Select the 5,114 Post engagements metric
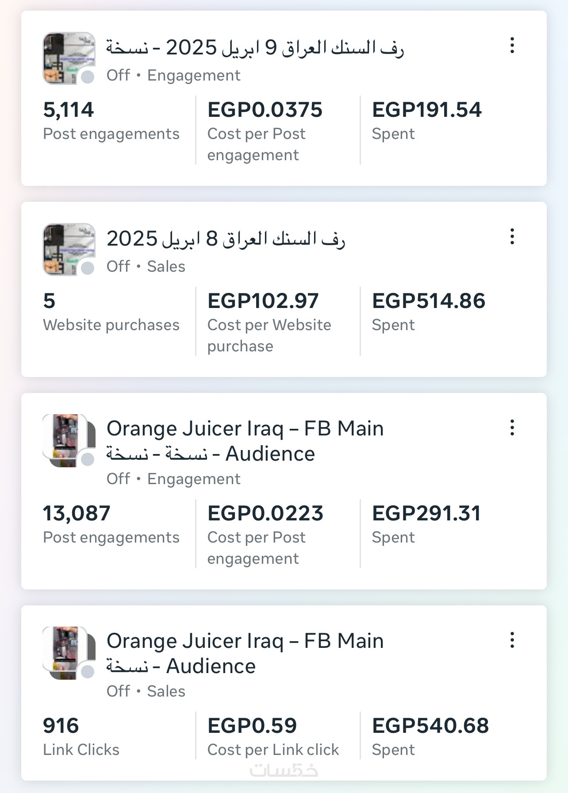Image resolution: width=568 pixels, height=793 pixels. (x=69, y=110)
